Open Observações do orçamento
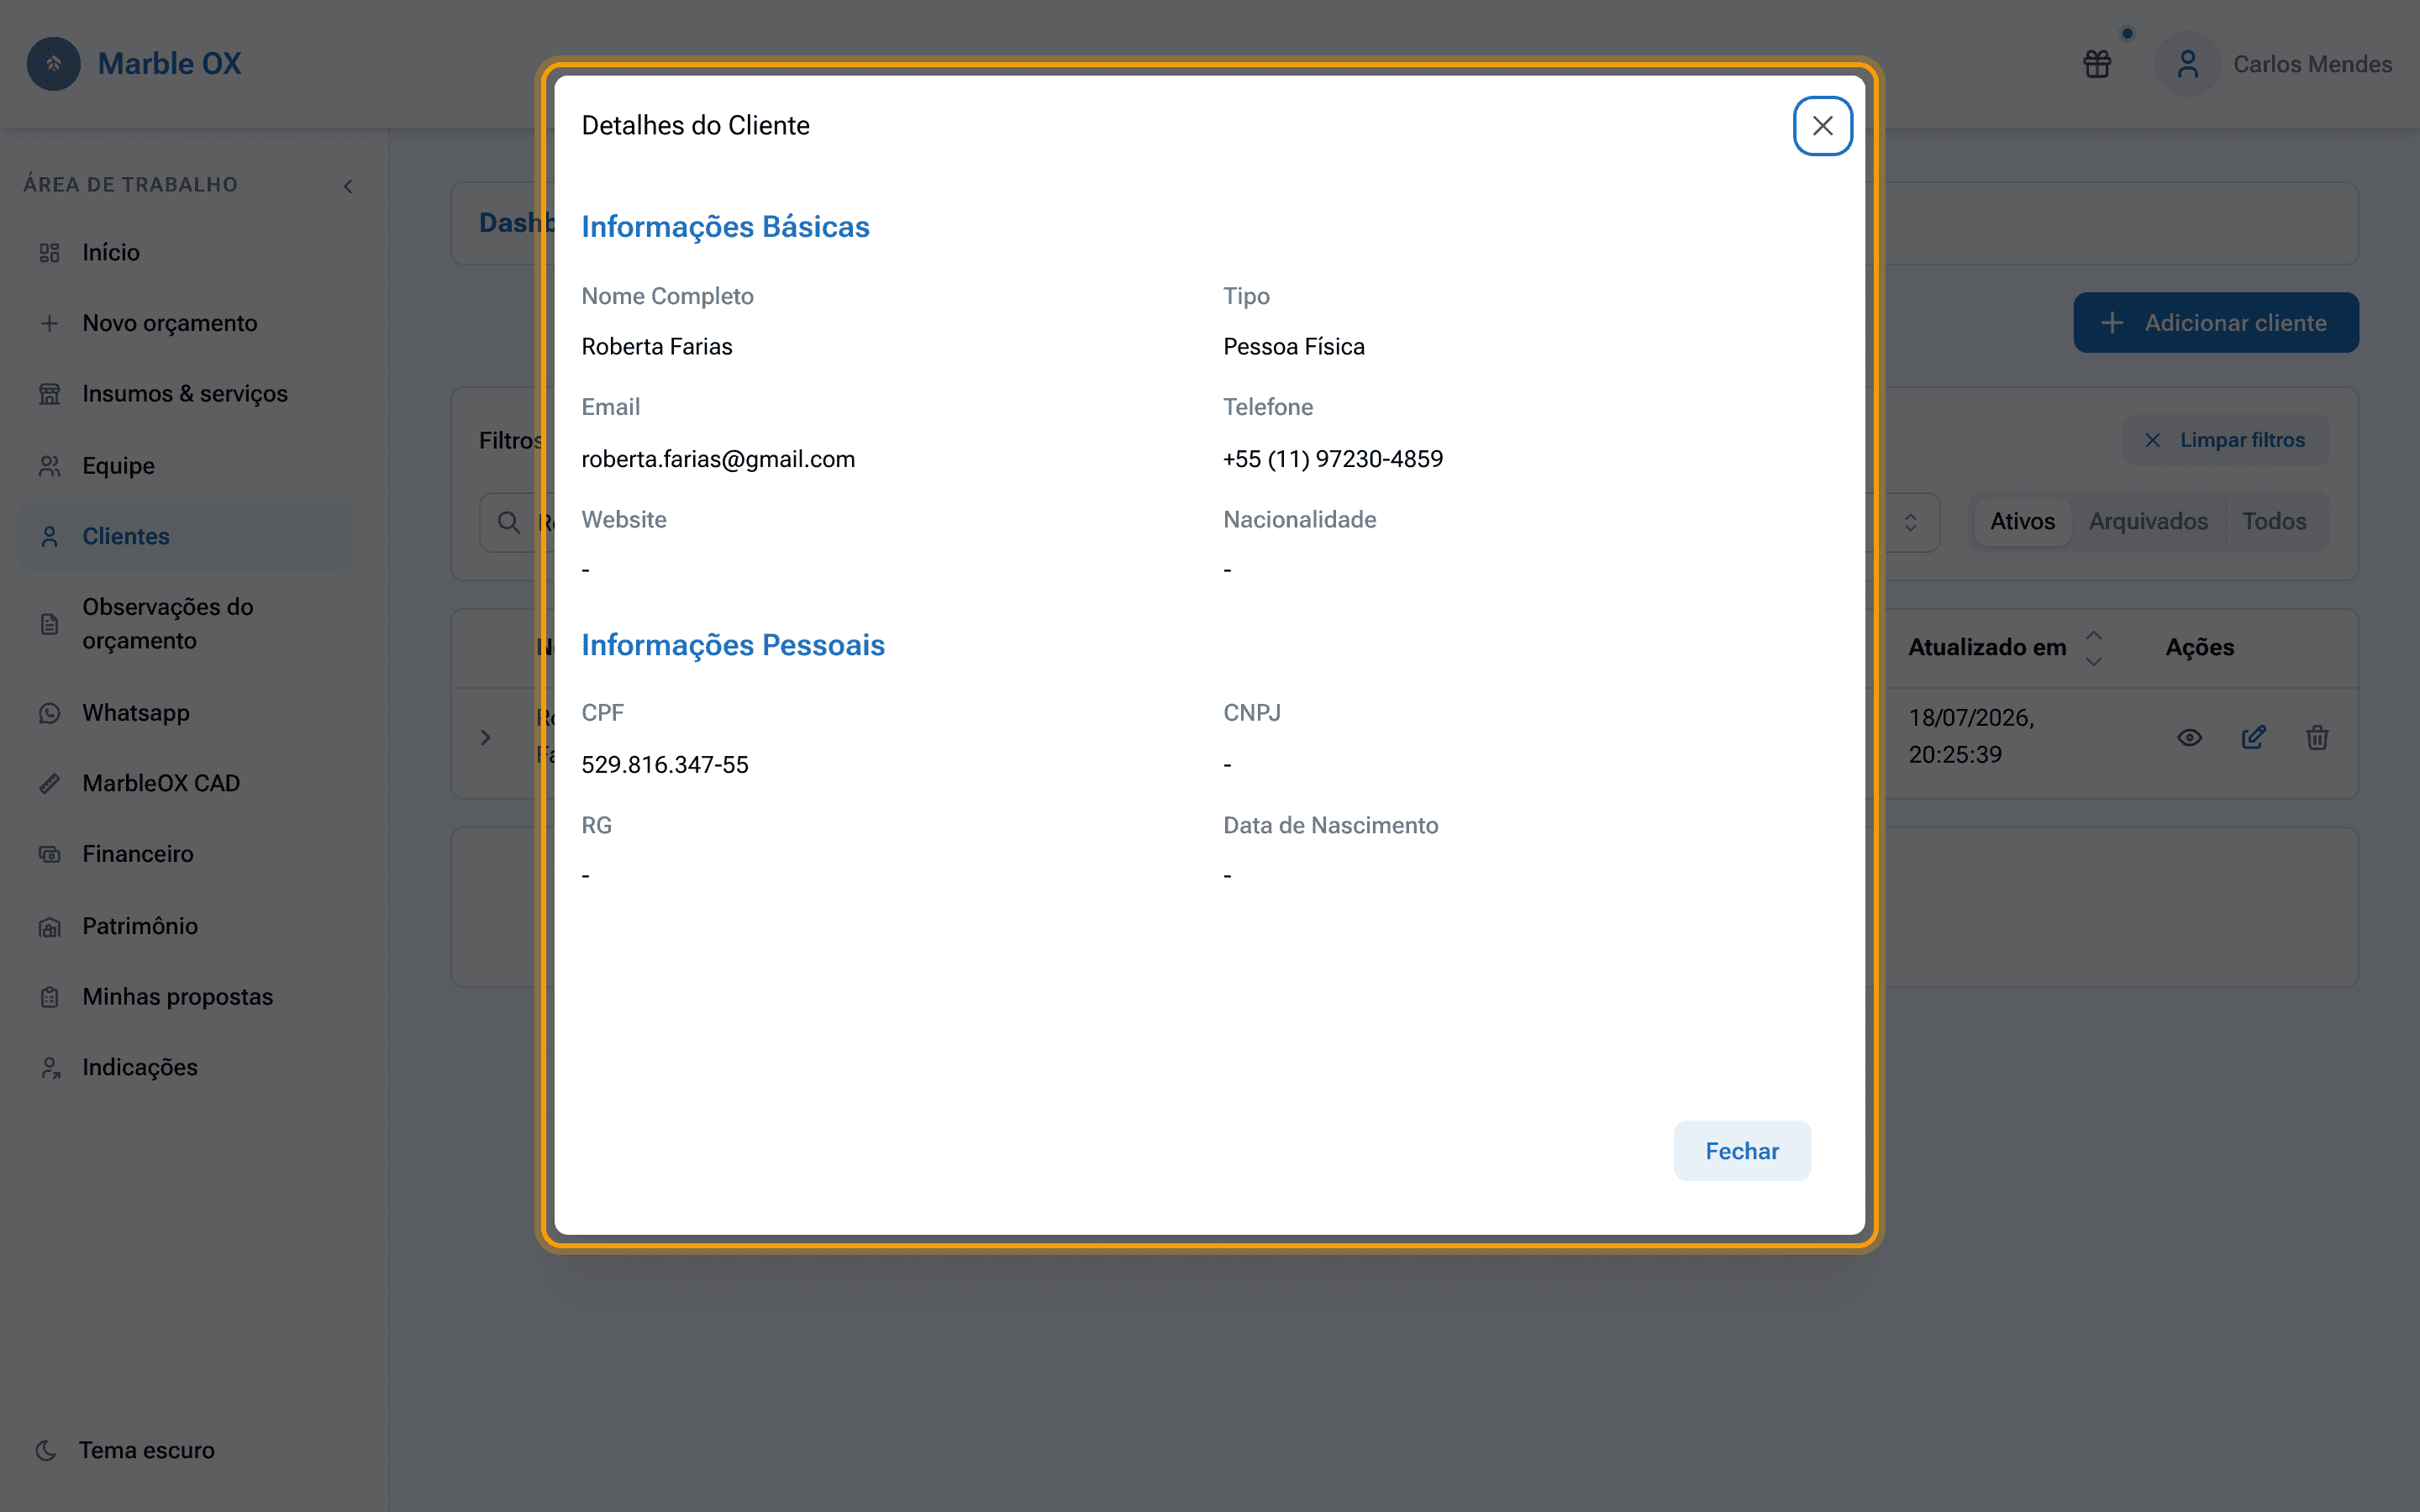This screenshot has width=2420, height=1512. coord(186,624)
